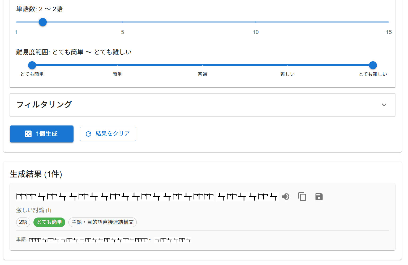Select the 簡単 mark on difficulty slider
408x265 pixels.
(117, 65)
